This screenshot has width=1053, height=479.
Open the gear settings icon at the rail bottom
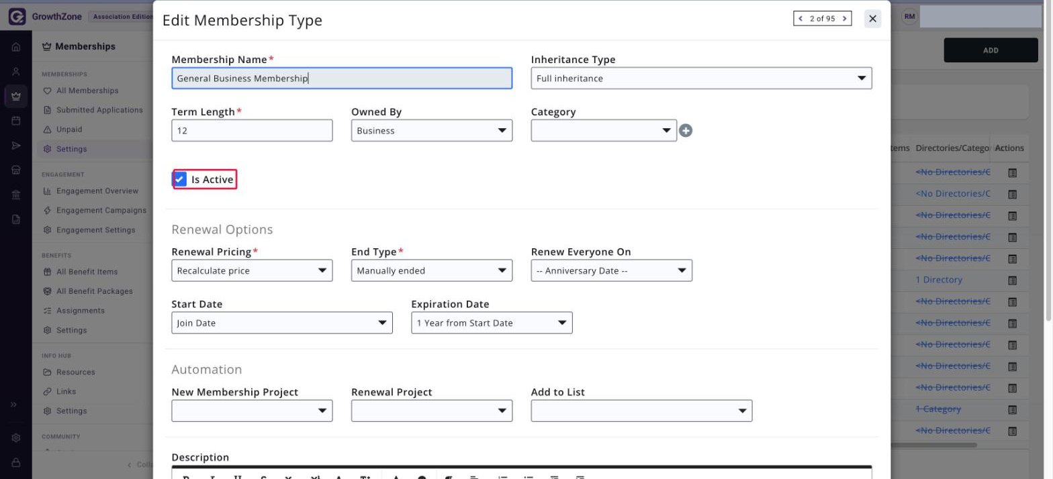pyautogui.click(x=16, y=438)
